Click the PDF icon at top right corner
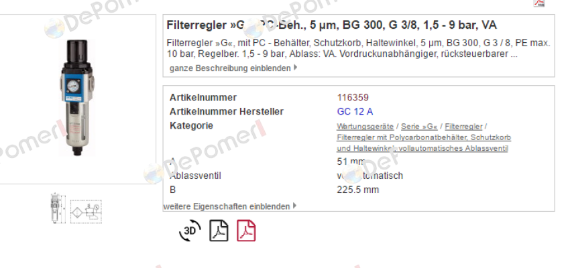Image resolution: width=566 pixels, height=268 pixels. 539,3
